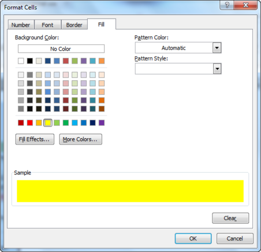261x252 pixels.
Task: Open the Fill Effects dialog
Action: pyautogui.click(x=35, y=139)
